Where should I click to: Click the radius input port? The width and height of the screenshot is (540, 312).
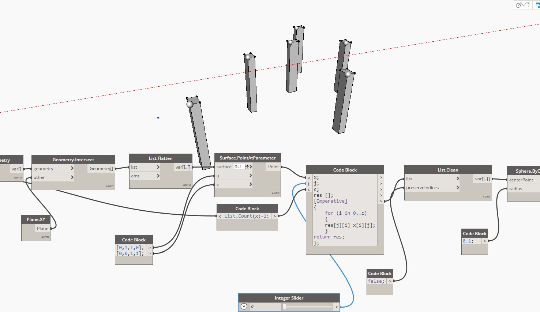tap(516, 188)
